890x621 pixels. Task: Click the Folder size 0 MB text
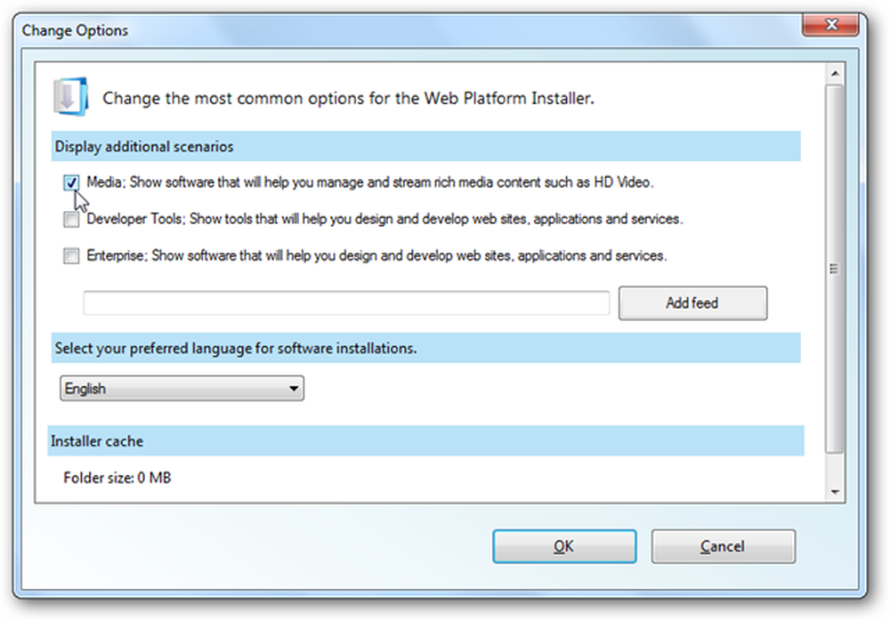coord(117,478)
